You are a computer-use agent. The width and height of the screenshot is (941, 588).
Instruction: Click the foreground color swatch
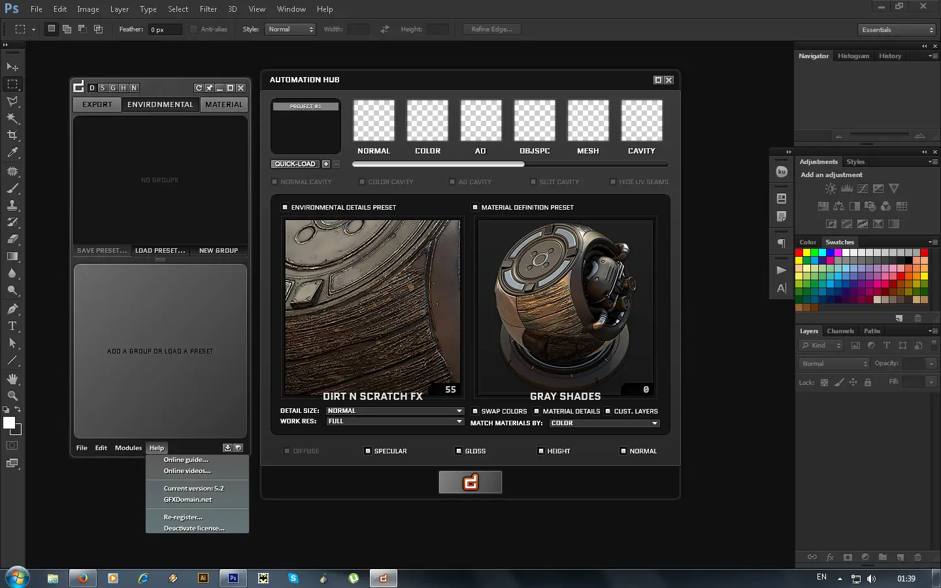coord(9,423)
